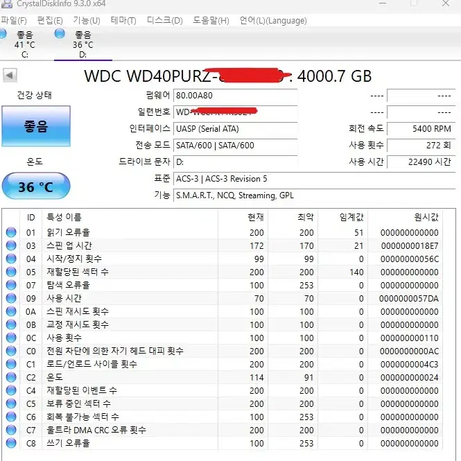This screenshot has width=461, height=461.
Task: Click the status icon for 0B 교정 재시도 횟수
Action: (11, 324)
